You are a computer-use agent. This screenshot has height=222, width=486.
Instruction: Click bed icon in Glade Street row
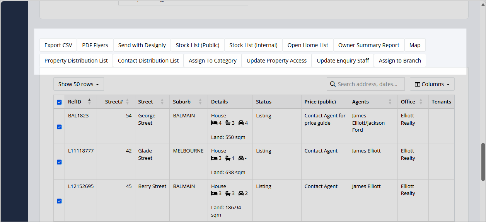214,158
